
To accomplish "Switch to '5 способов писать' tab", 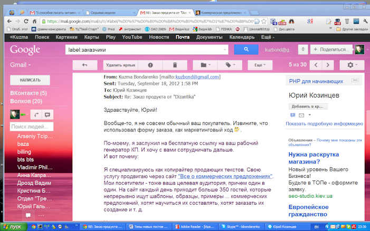I will 55,13.
